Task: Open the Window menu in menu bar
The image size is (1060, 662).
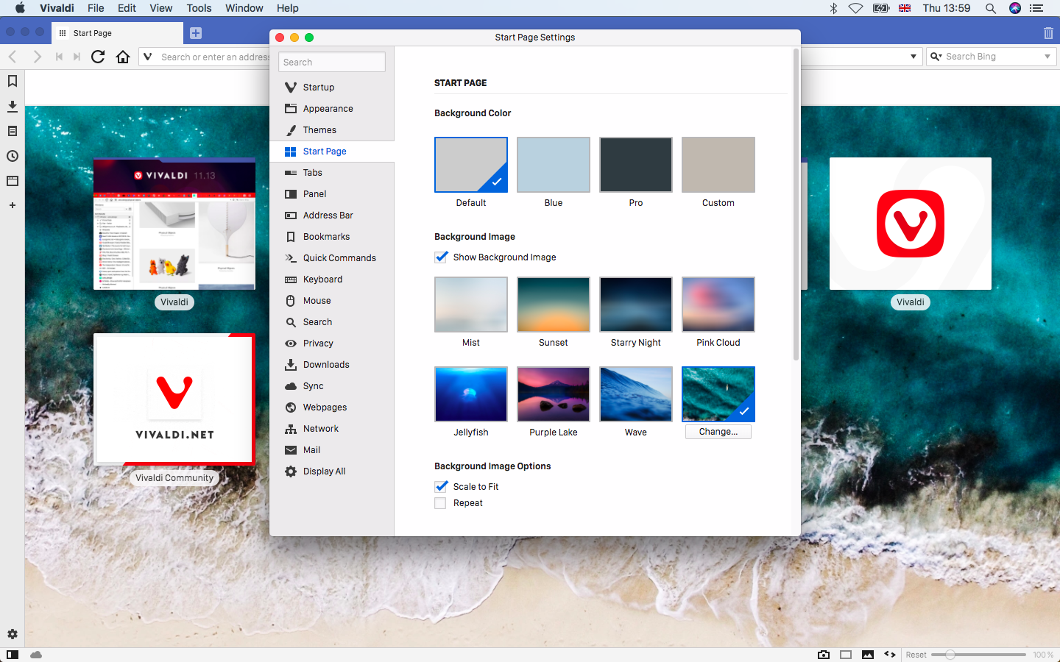Action: (x=244, y=8)
